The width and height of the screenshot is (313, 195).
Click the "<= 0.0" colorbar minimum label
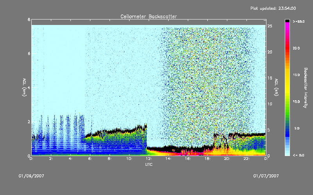tap(299, 155)
